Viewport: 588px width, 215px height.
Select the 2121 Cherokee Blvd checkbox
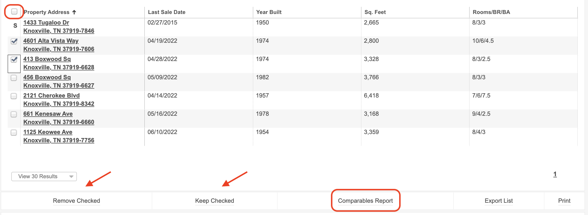tap(14, 96)
